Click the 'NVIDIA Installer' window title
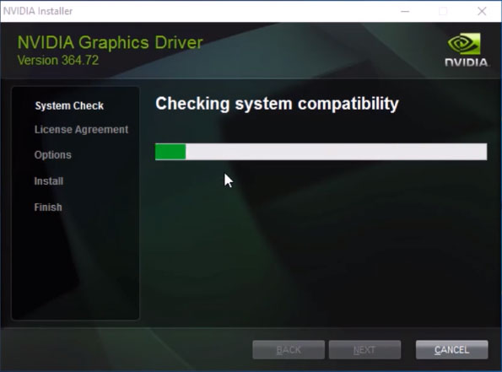 [x=38, y=11]
